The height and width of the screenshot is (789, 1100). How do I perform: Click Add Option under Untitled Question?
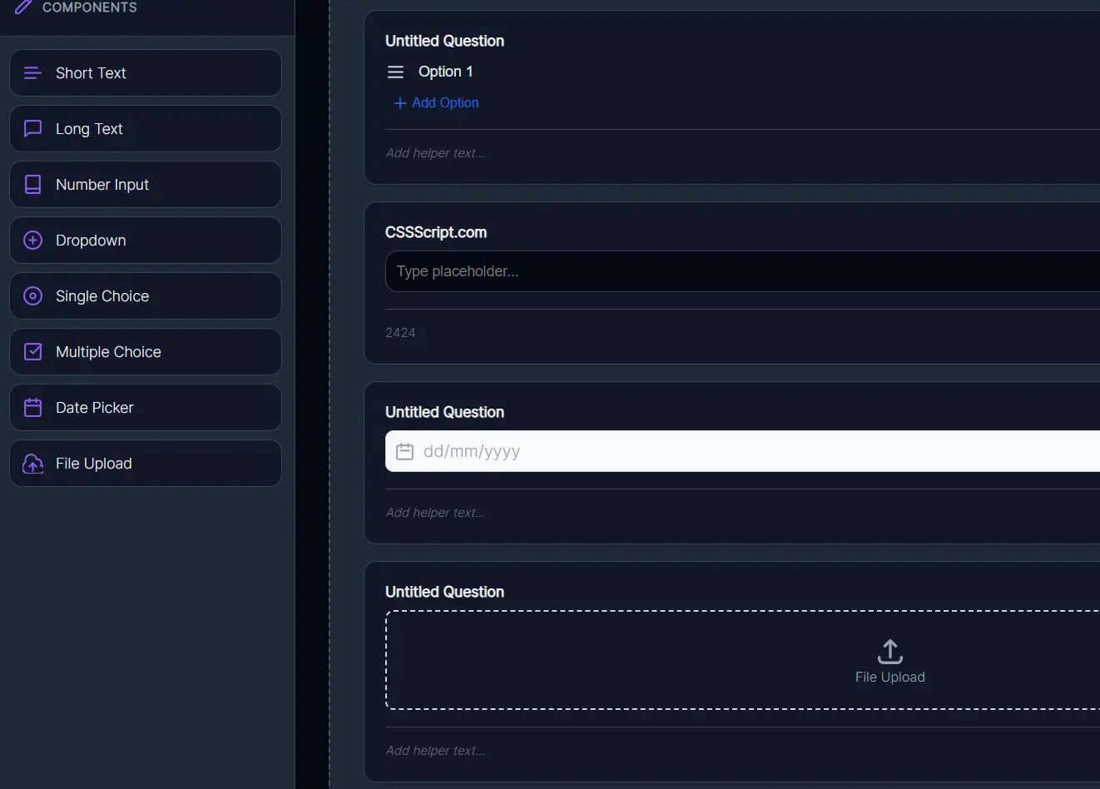[x=436, y=102]
